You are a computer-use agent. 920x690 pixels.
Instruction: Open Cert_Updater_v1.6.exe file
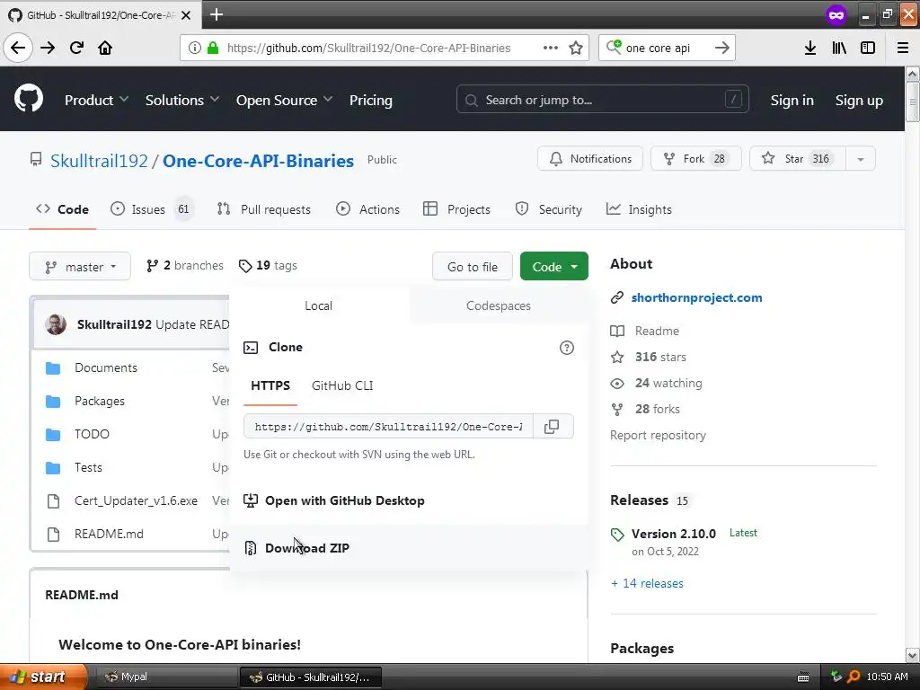[x=136, y=501]
